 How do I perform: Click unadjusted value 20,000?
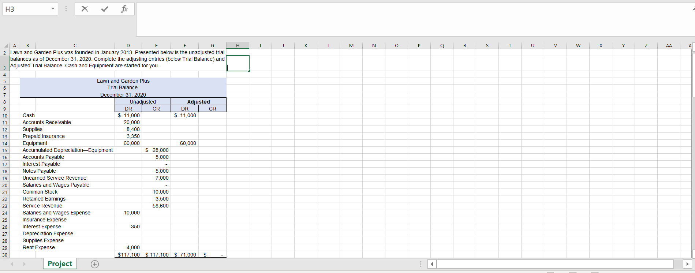tap(131, 122)
